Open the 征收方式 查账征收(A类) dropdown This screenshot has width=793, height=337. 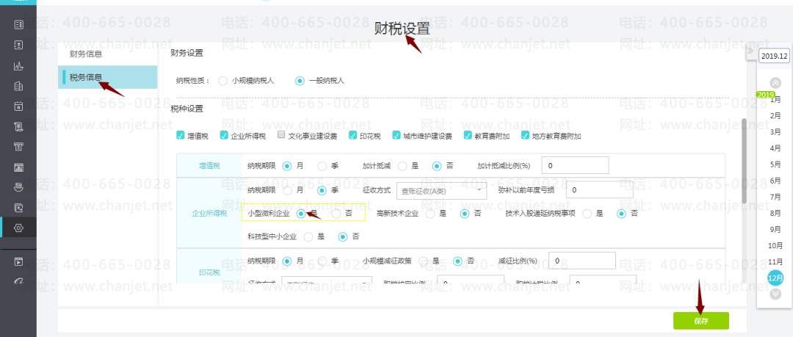[441, 191]
